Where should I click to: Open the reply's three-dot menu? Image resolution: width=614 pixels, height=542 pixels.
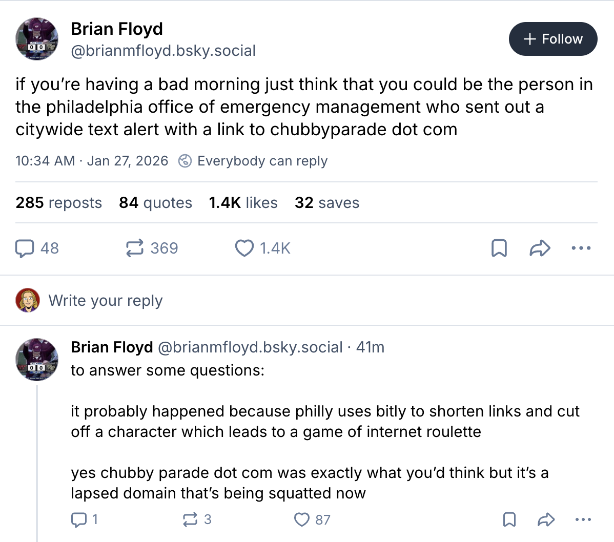point(583,520)
